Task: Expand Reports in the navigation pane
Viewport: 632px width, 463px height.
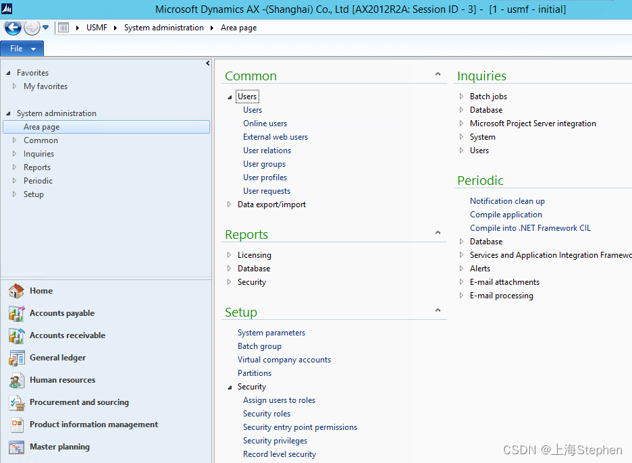Action: [x=14, y=167]
